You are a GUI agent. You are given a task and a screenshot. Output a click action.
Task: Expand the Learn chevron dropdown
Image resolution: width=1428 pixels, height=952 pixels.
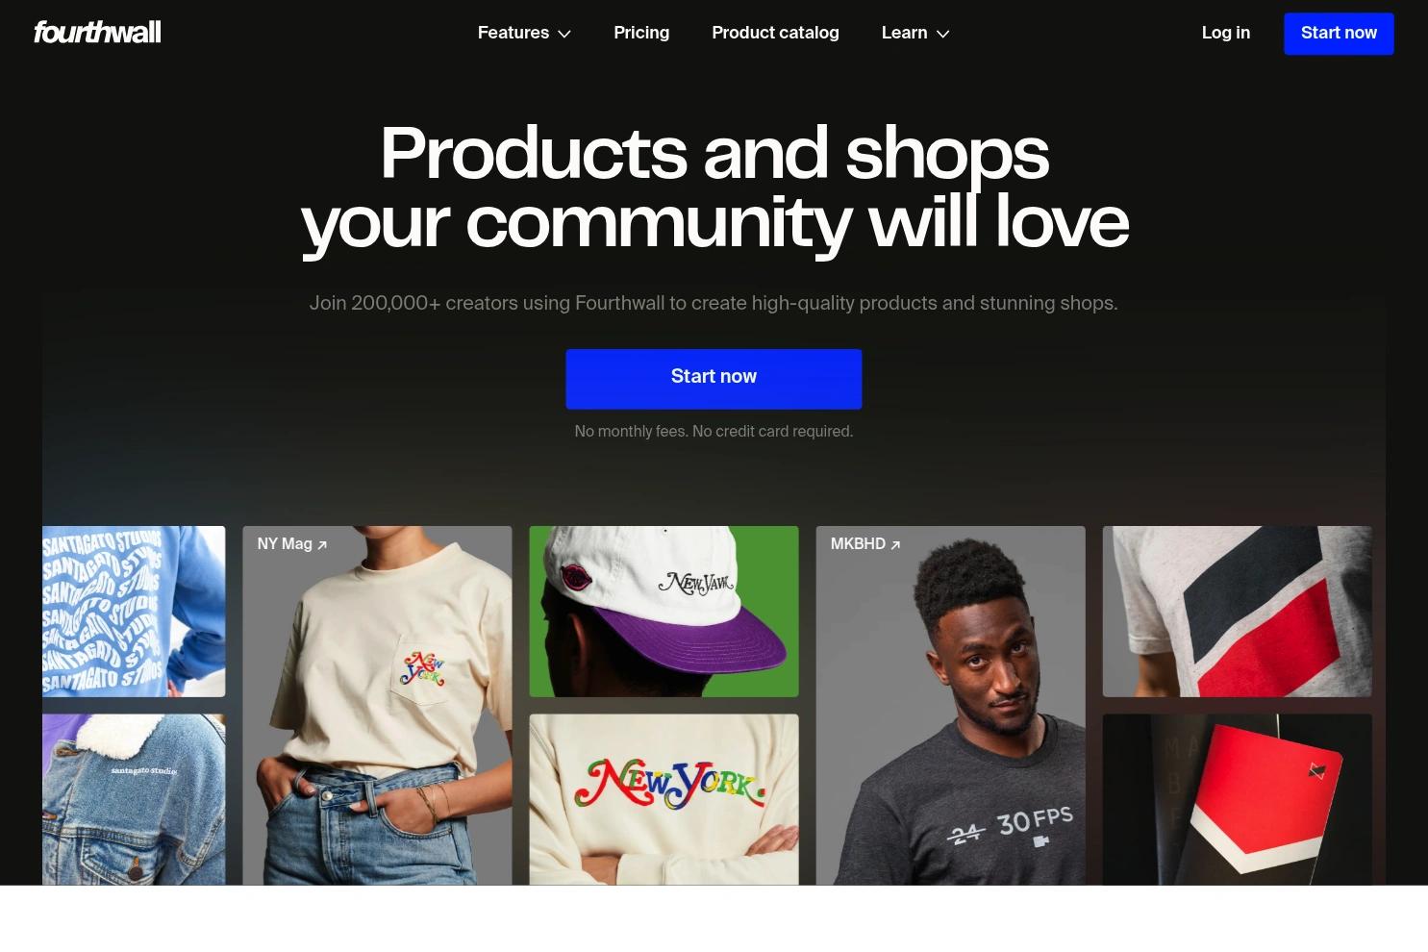[943, 34]
